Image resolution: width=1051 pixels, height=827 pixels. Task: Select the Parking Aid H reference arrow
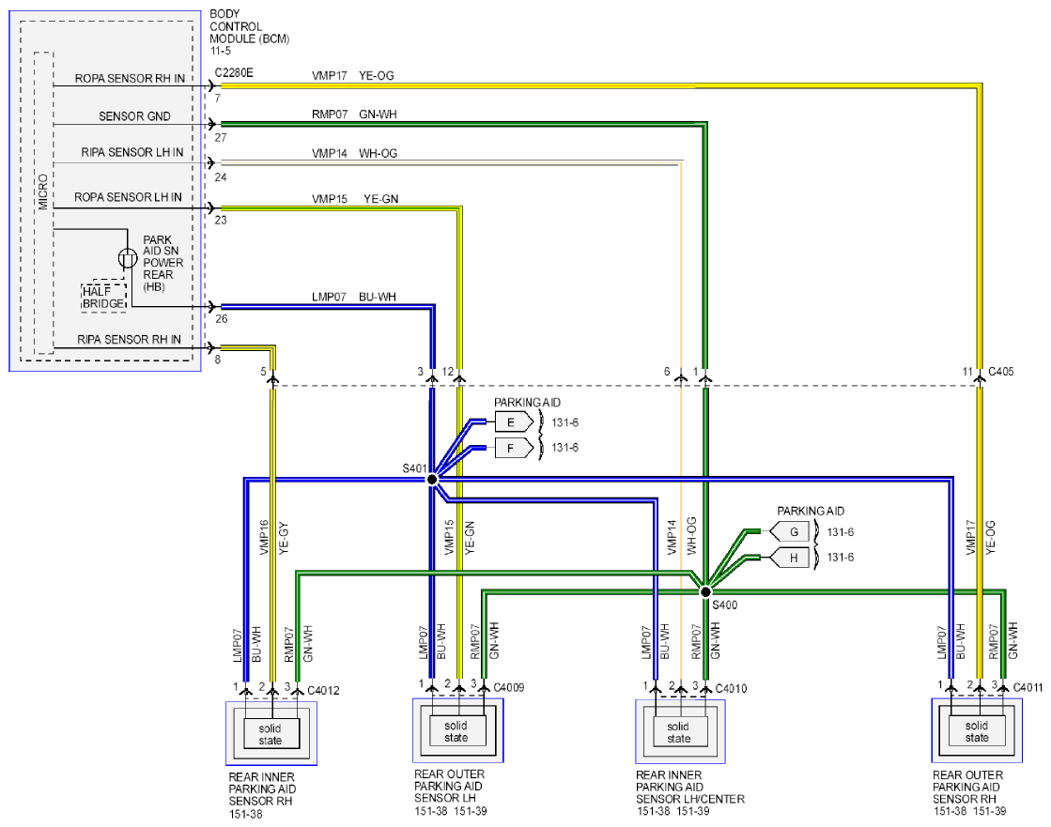789,558
